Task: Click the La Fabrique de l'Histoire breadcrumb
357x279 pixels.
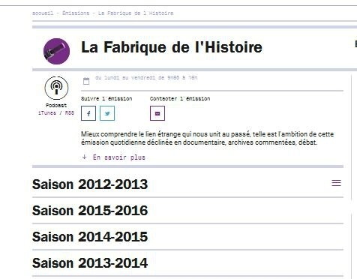Action: [x=136, y=13]
